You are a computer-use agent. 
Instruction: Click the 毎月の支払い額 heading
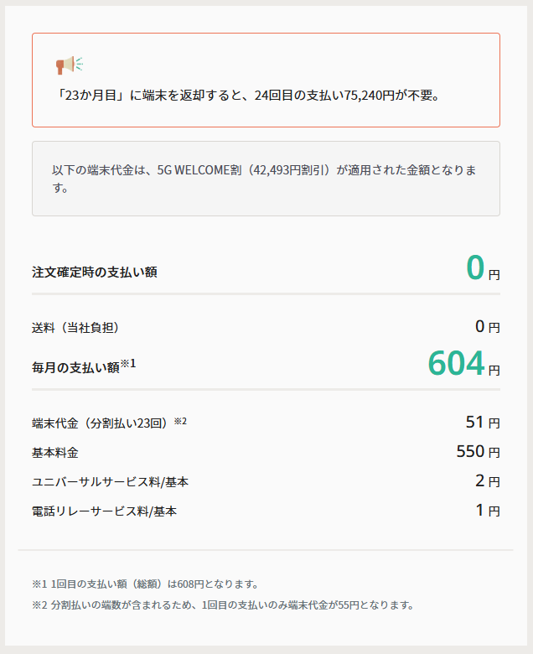[75, 367]
